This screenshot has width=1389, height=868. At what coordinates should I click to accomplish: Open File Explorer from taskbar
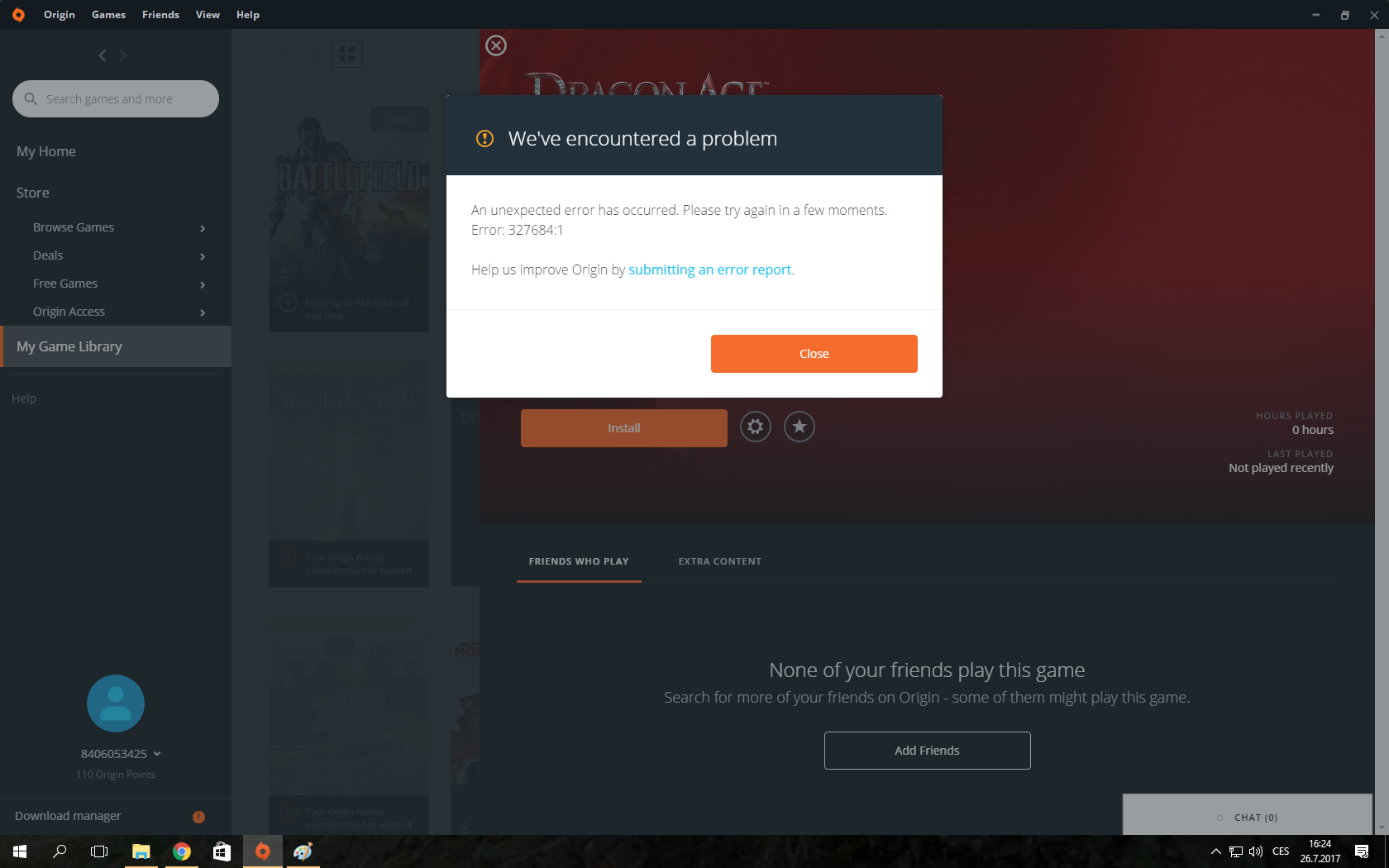(141, 851)
